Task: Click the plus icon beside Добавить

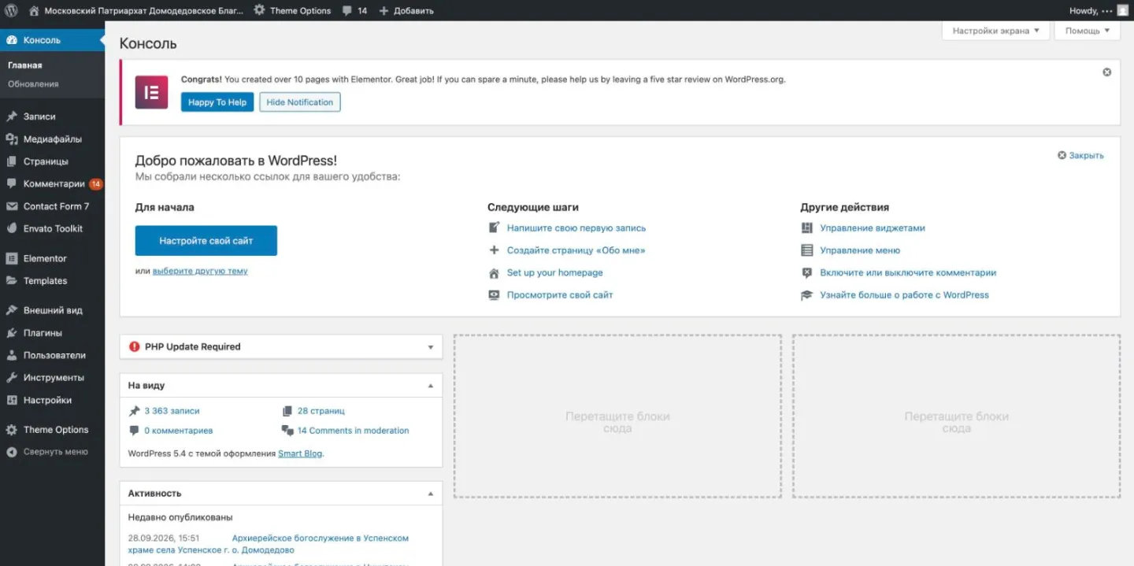Action: pyautogui.click(x=384, y=11)
